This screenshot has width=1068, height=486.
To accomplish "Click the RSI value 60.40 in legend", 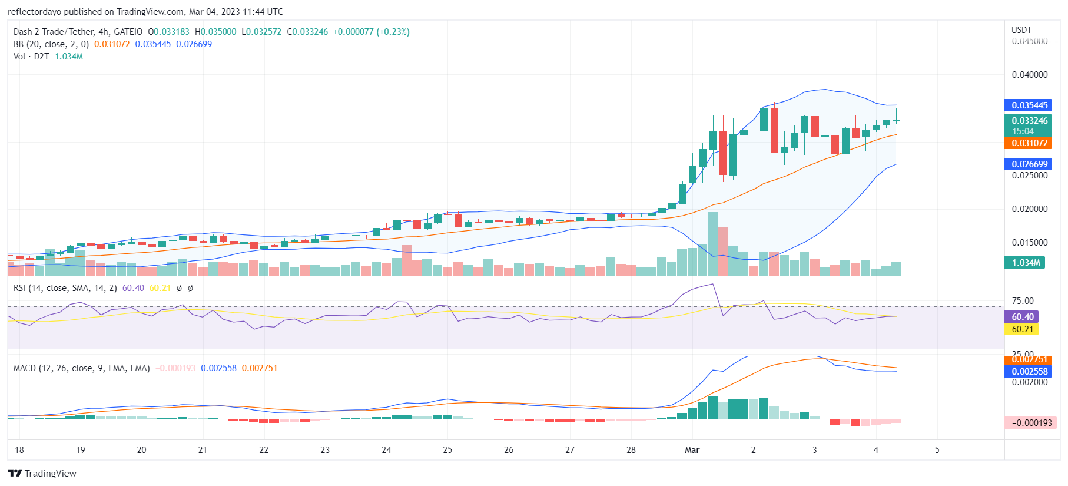I will [x=133, y=288].
